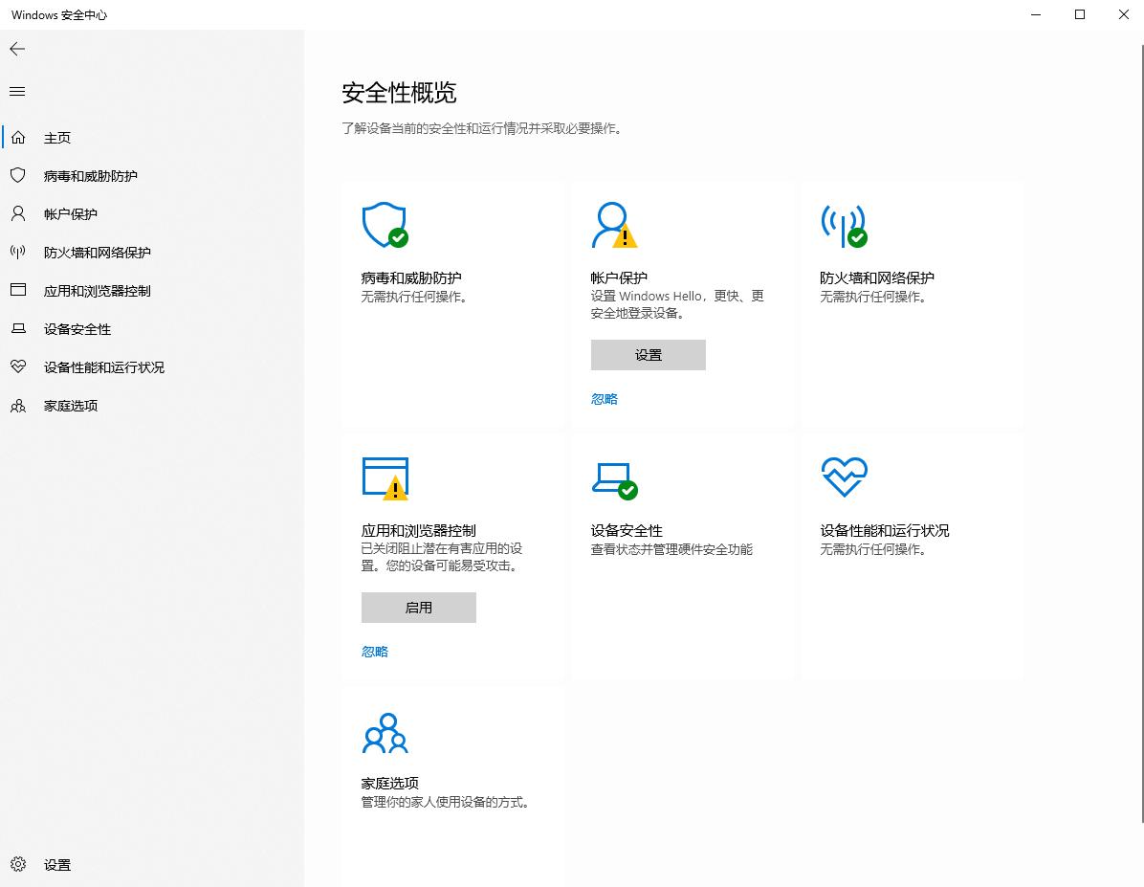
Task: Open 病毒和威胁防护 via its shield icon
Action: pos(384,225)
